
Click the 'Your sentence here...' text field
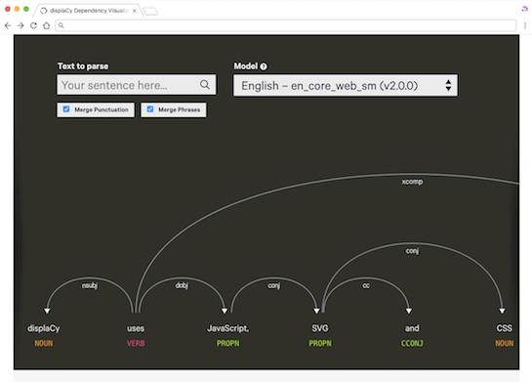(x=137, y=85)
